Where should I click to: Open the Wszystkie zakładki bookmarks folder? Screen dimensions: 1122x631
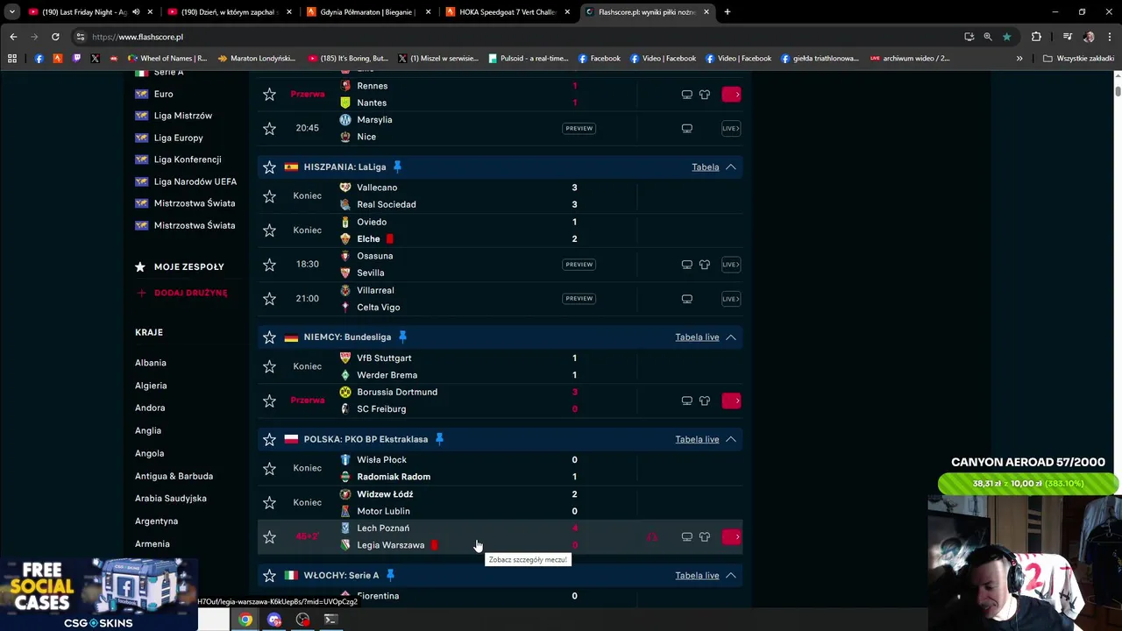click(1078, 58)
